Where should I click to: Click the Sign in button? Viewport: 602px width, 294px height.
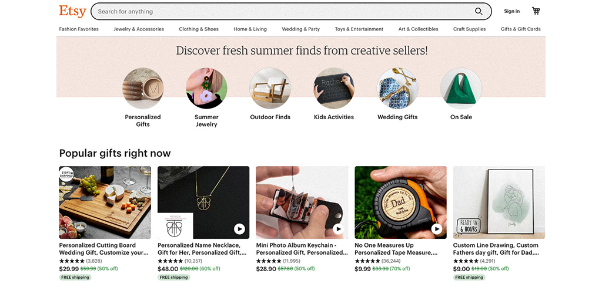511,11
